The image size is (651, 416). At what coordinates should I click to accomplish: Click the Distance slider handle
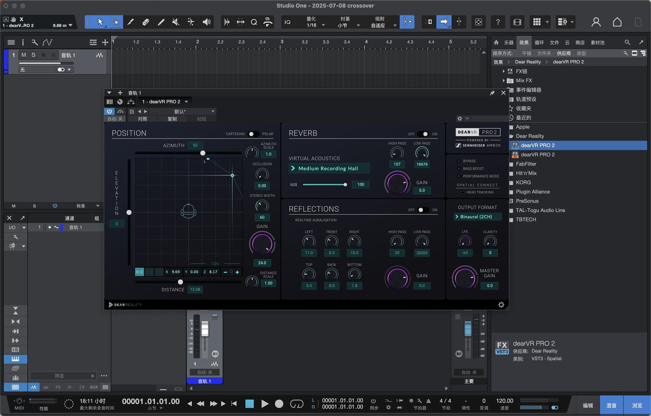click(180, 282)
